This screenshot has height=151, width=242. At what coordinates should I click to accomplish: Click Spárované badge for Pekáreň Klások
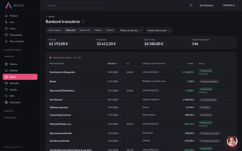(x=206, y=123)
